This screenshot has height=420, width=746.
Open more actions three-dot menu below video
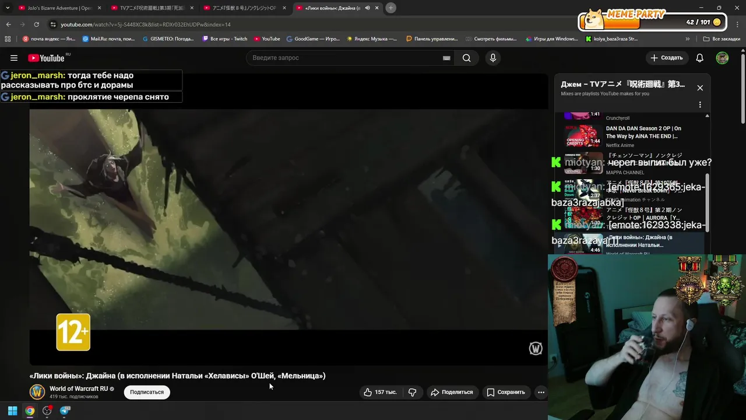click(x=541, y=392)
